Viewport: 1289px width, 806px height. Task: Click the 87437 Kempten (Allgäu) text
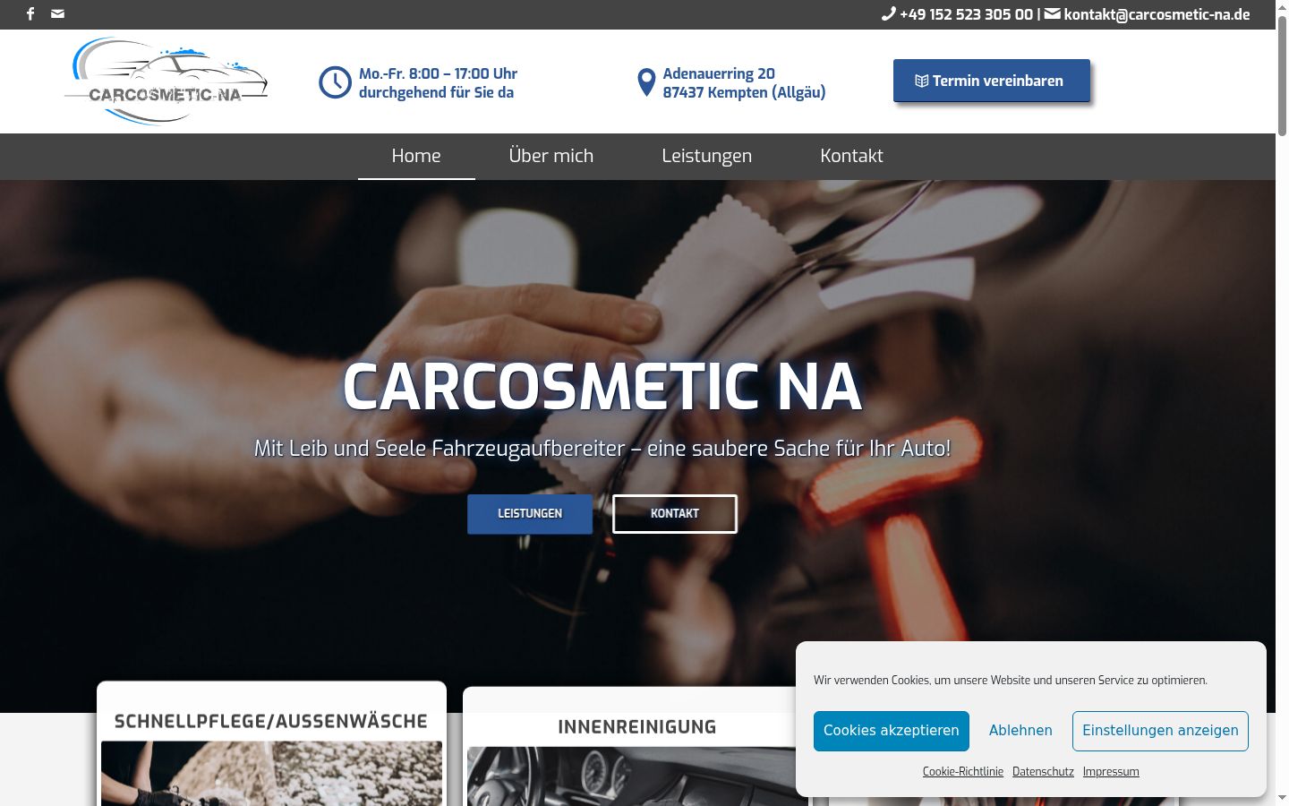click(x=744, y=92)
